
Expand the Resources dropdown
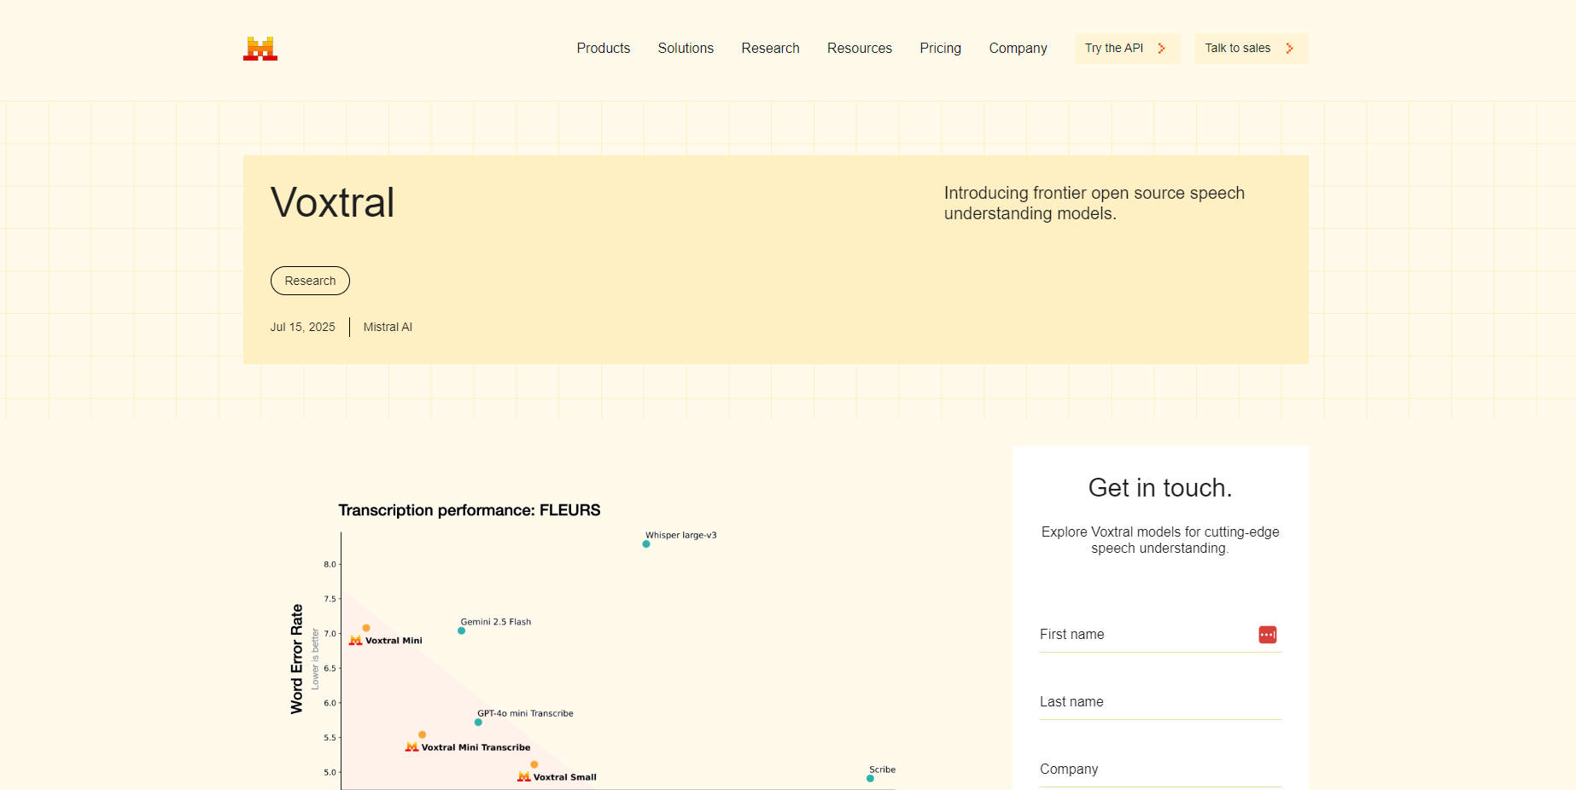pyautogui.click(x=859, y=49)
